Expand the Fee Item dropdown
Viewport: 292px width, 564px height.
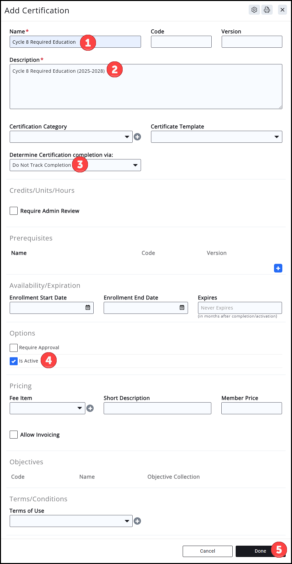(47, 408)
